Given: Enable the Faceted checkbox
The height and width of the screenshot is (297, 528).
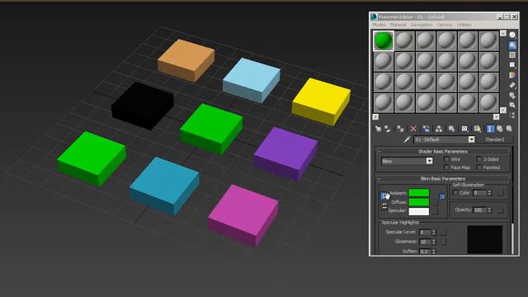Looking at the screenshot, I should click(x=479, y=167).
